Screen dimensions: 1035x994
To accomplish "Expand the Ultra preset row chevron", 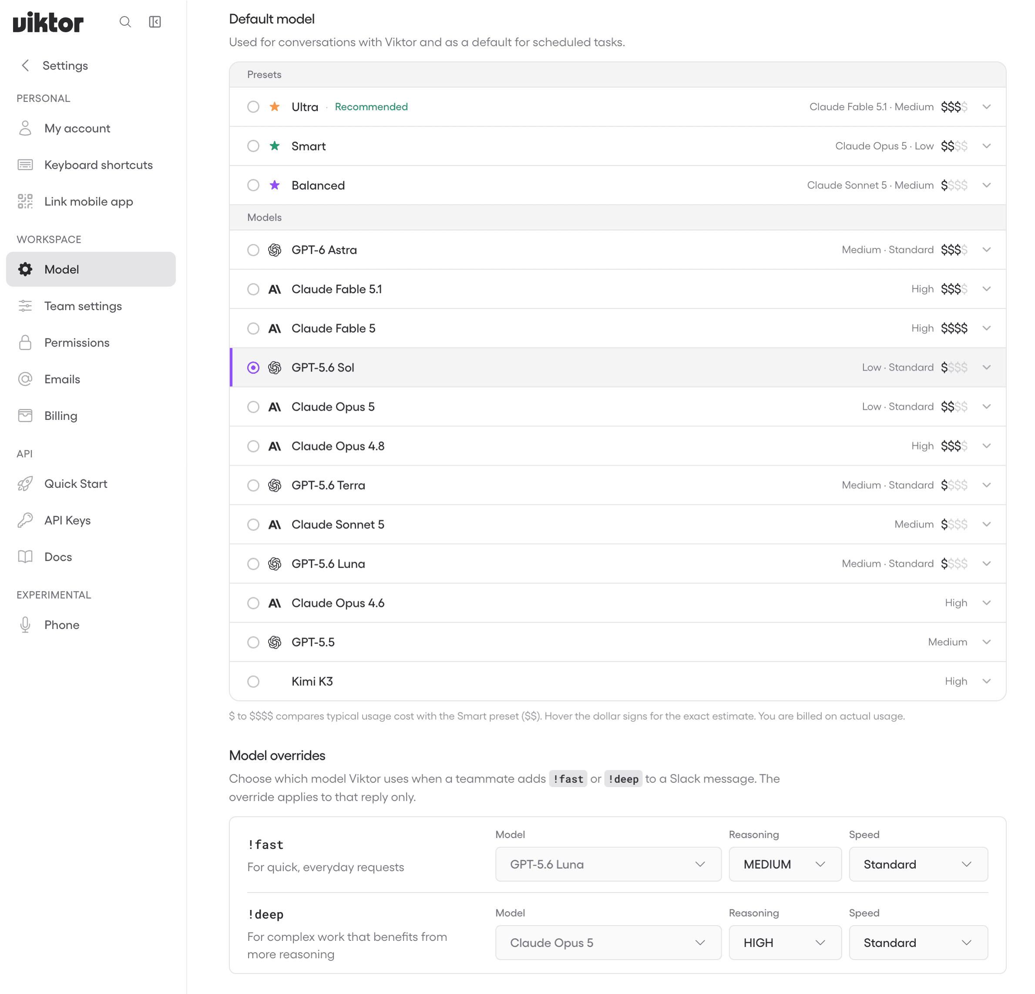I will tap(986, 107).
